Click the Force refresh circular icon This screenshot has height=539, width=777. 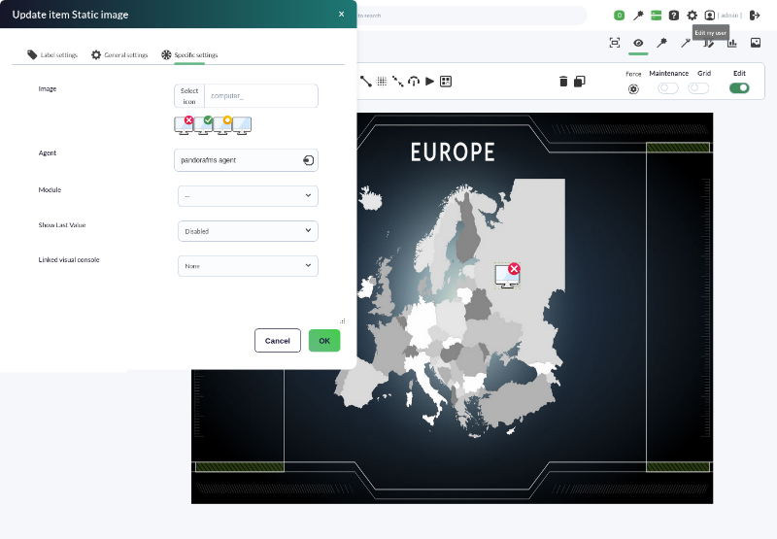pyautogui.click(x=633, y=89)
